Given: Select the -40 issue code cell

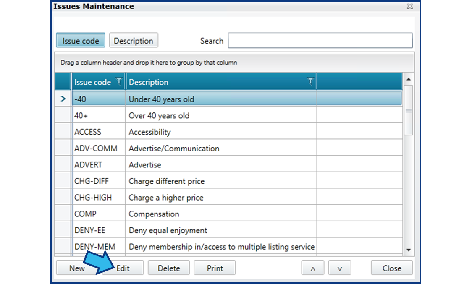Looking at the screenshot, I should click(98, 99).
